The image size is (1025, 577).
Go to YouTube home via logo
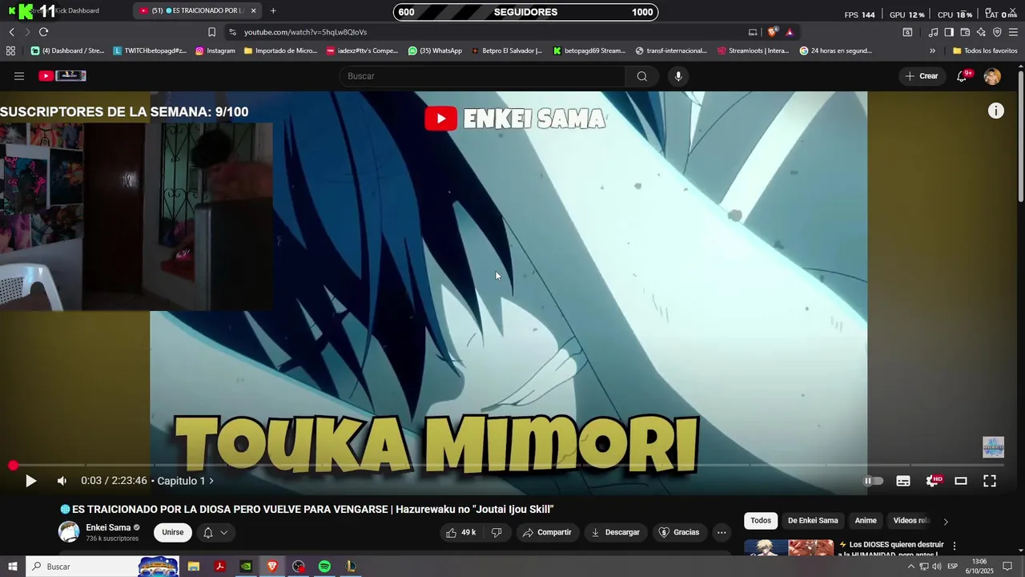[x=62, y=76]
